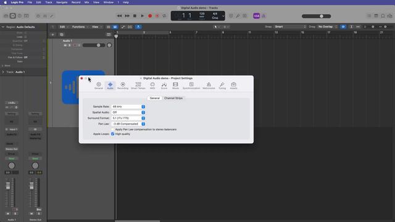The height and width of the screenshot is (222, 395).
Task: Open the Logic Pro application menu
Action: pyautogui.click(x=17, y=2)
